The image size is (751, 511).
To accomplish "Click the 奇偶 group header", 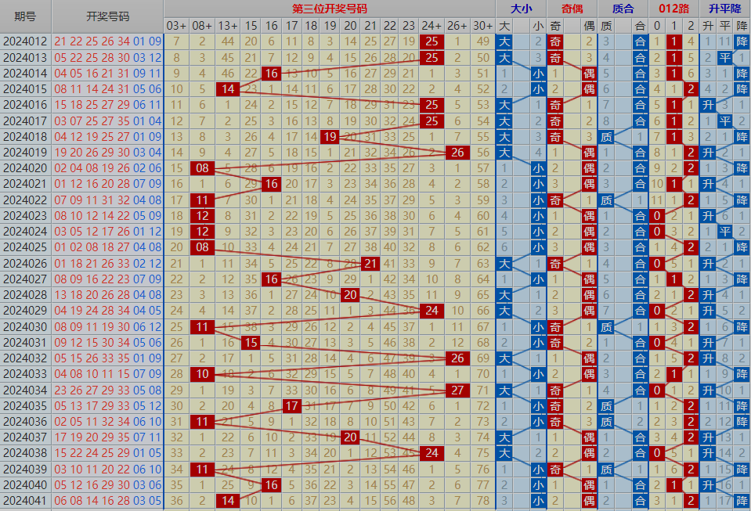I will (572, 9).
